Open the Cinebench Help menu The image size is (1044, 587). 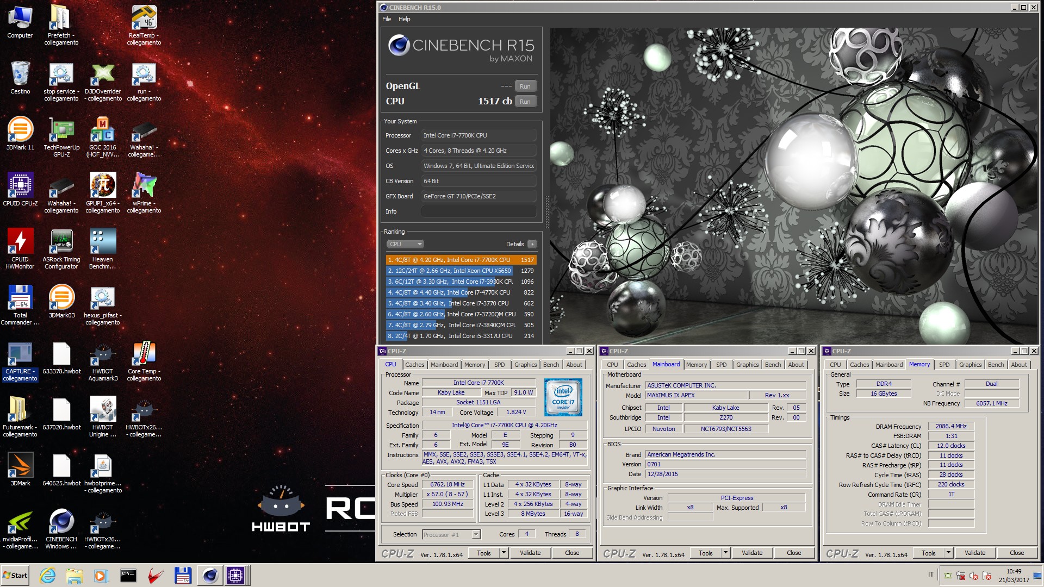[x=404, y=19]
